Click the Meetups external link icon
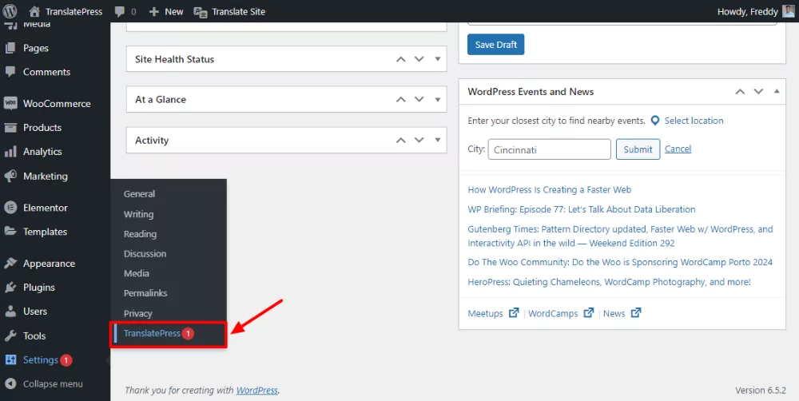 click(514, 312)
